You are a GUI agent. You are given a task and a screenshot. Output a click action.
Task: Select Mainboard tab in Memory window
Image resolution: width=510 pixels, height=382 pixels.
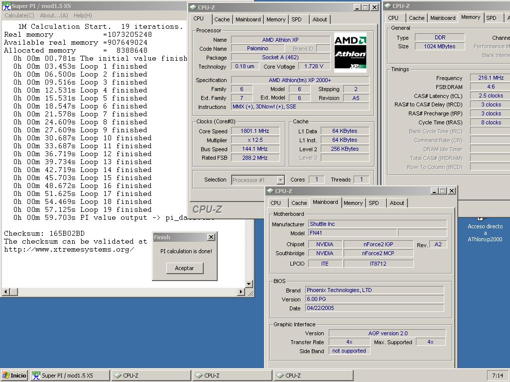pyautogui.click(x=443, y=18)
